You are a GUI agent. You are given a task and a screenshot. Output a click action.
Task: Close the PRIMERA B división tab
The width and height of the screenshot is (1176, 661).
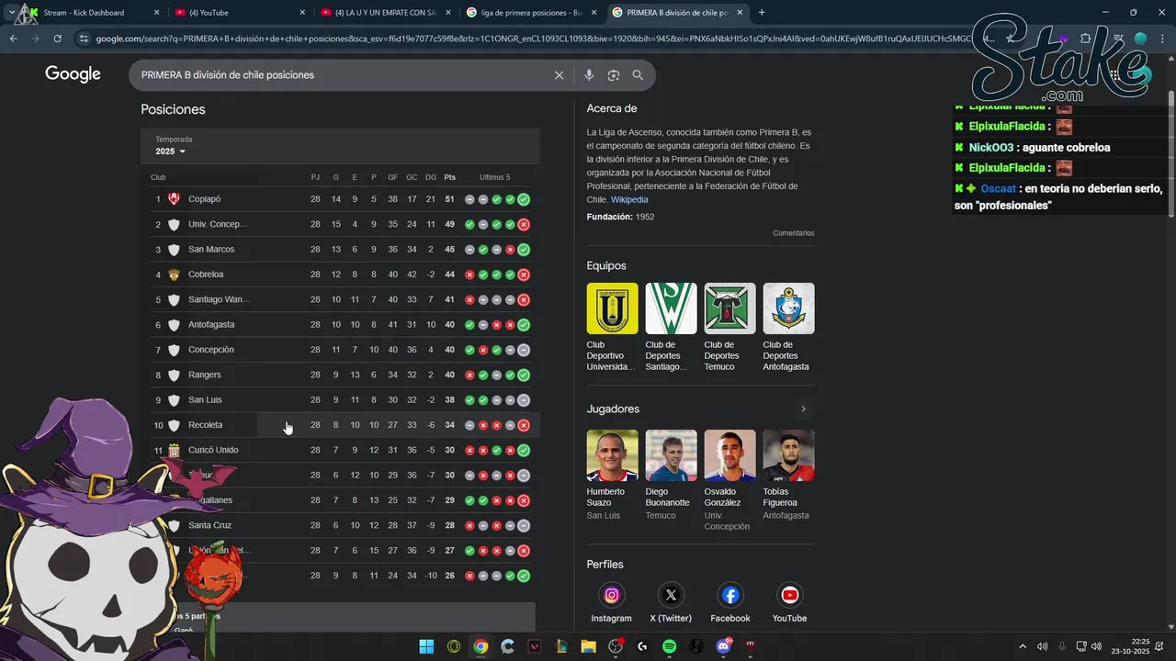click(740, 13)
